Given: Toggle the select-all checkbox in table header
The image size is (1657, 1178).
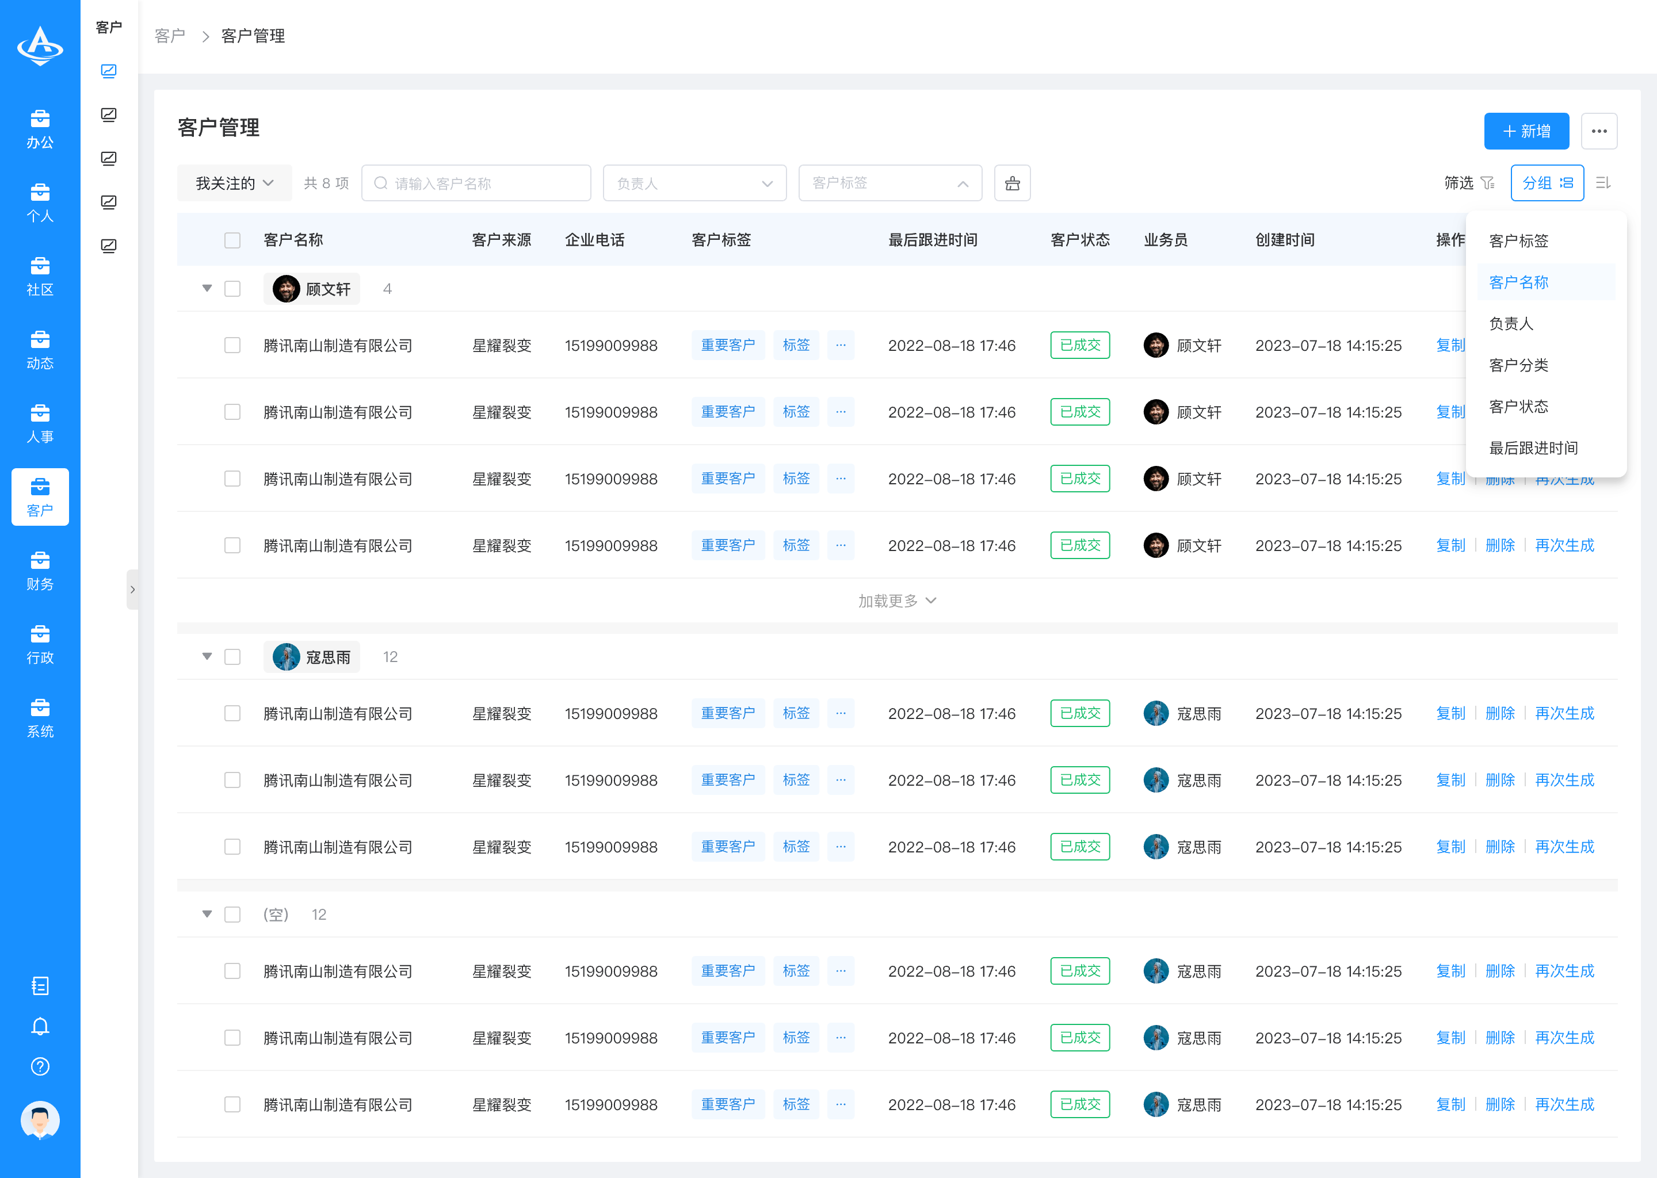Looking at the screenshot, I should 232,240.
